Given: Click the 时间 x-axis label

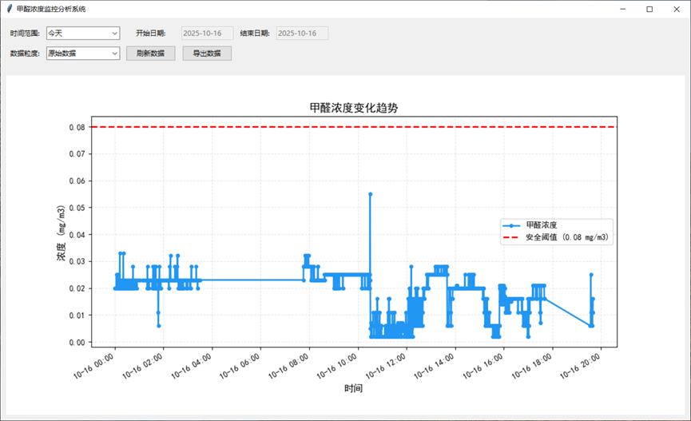Looking at the screenshot, I should tap(353, 389).
